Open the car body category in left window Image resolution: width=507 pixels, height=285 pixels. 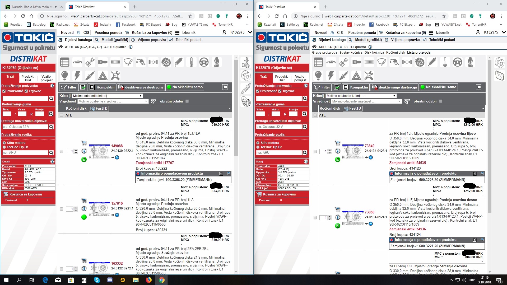pyautogui.click(x=77, y=62)
